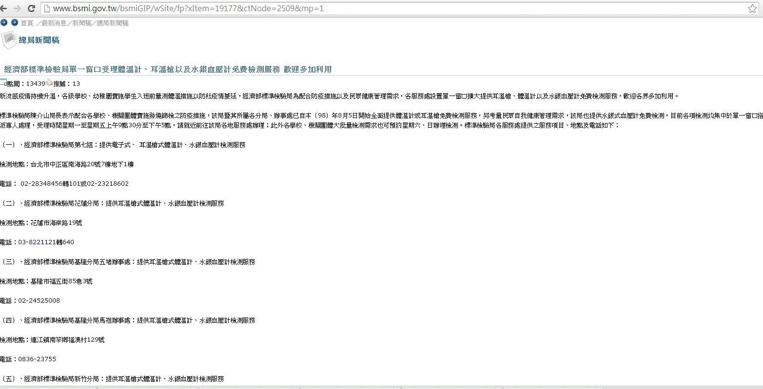The image size is (763, 389).
Task: Click the first blue arrow icon in the breadcrumb
Action: 4,22
